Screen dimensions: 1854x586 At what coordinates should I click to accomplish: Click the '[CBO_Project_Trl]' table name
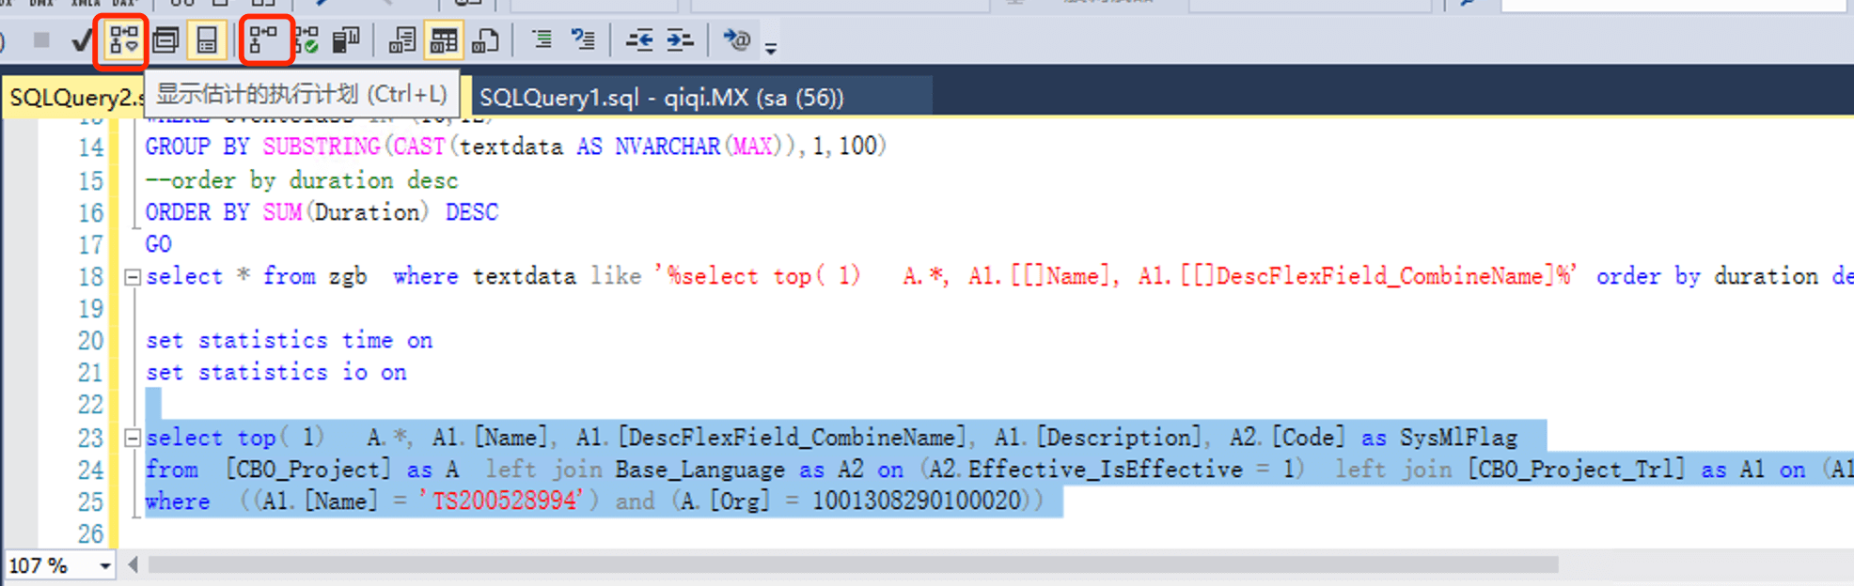coord(1577,469)
